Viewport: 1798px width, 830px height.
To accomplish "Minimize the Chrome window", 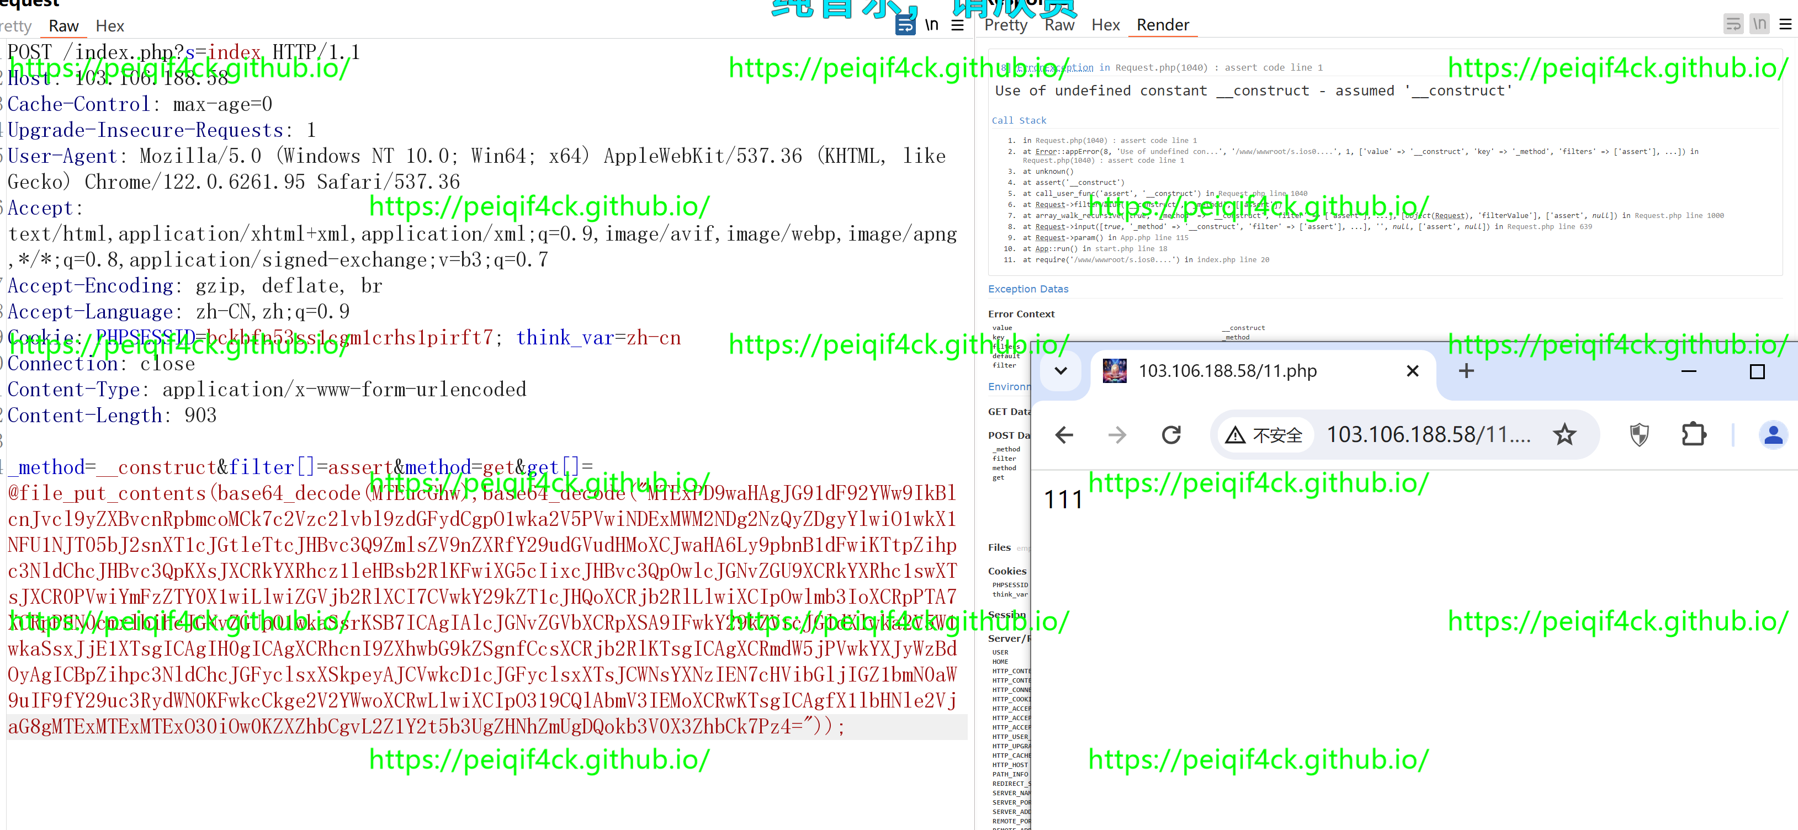I will click(x=1688, y=371).
